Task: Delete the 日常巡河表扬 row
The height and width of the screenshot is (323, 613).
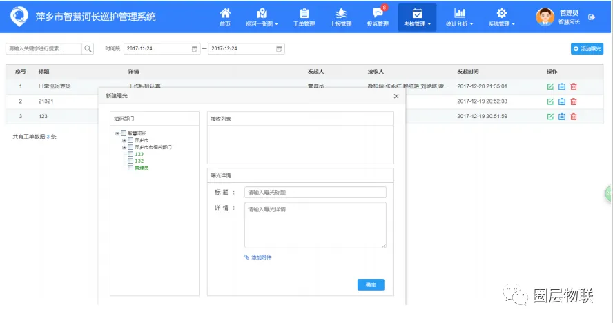Action: pos(574,86)
